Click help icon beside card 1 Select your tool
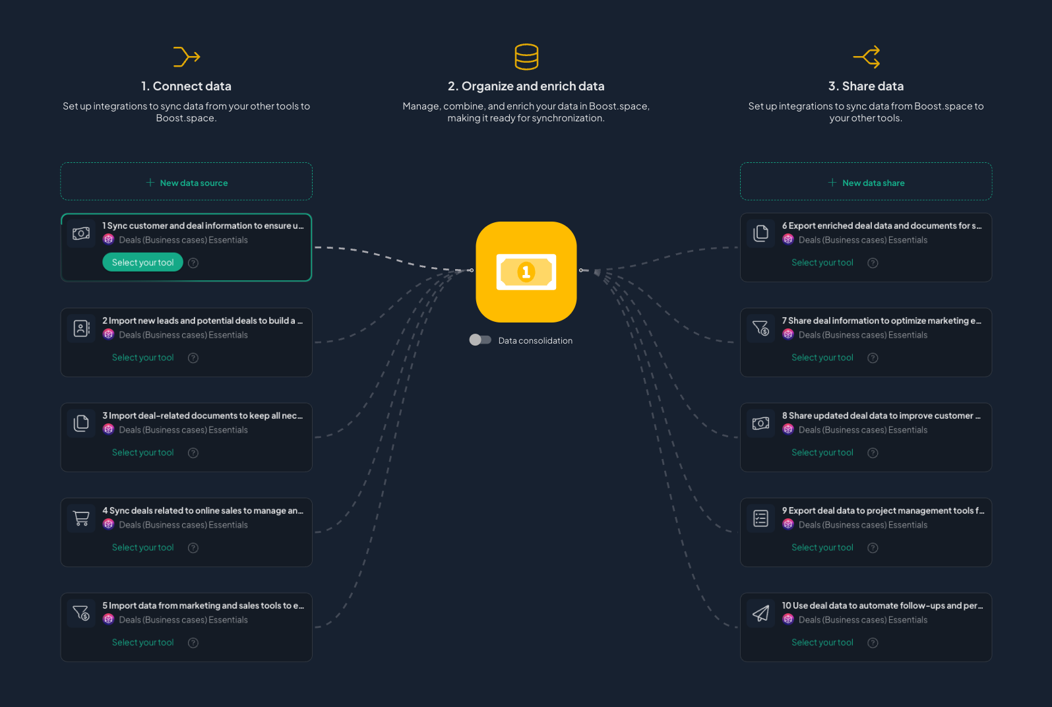Screen dimensions: 1052x707 pyautogui.click(x=193, y=263)
